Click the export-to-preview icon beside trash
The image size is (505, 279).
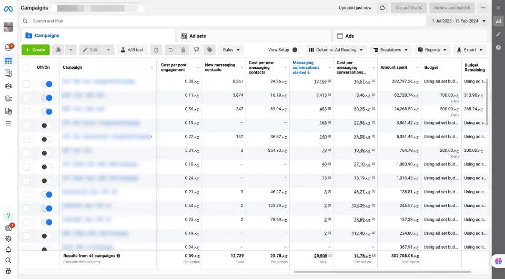196,50
